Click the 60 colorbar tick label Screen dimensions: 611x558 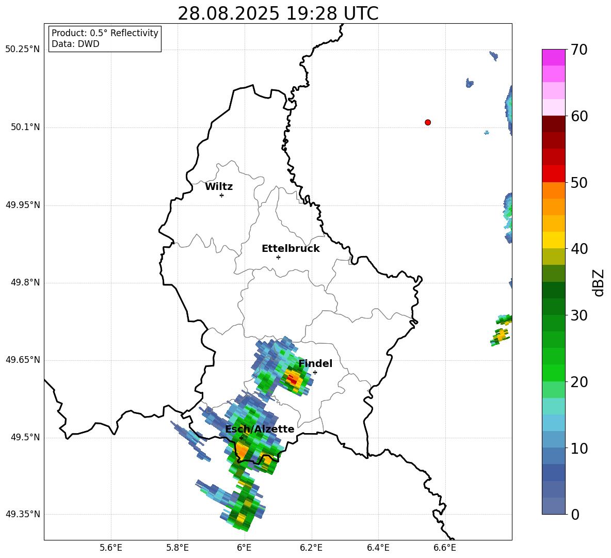click(x=579, y=116)
